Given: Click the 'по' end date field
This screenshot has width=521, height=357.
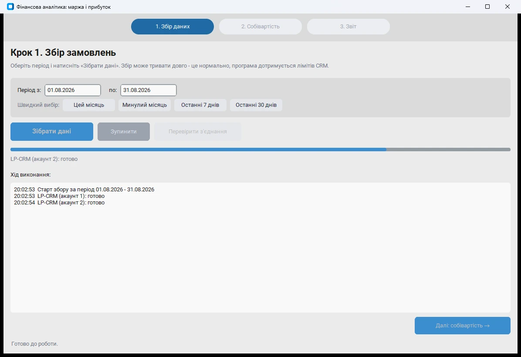Looking at the screenshot, I should 149,90.
